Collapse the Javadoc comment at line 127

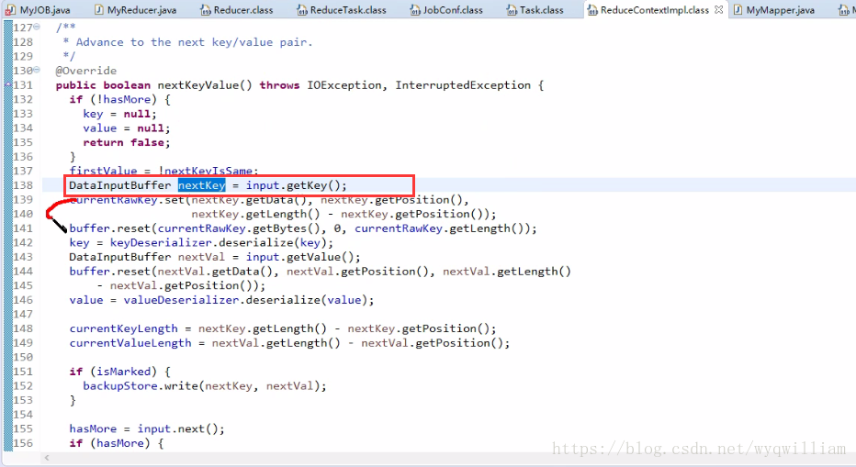point(37,27)
